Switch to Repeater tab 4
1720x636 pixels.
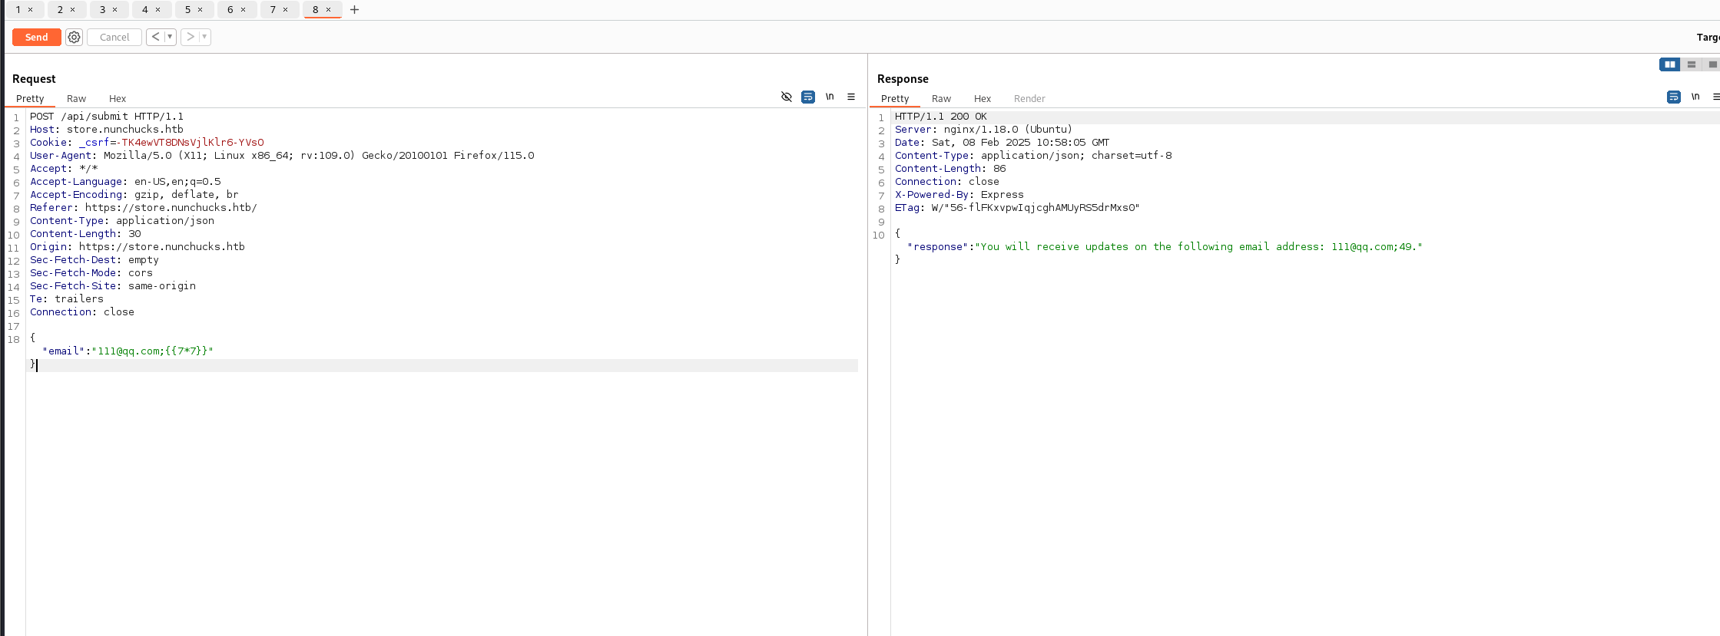coord(144,9)
